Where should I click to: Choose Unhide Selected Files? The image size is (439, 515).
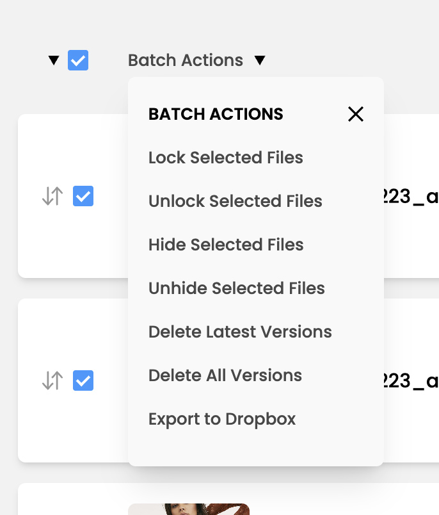[237, 288]
